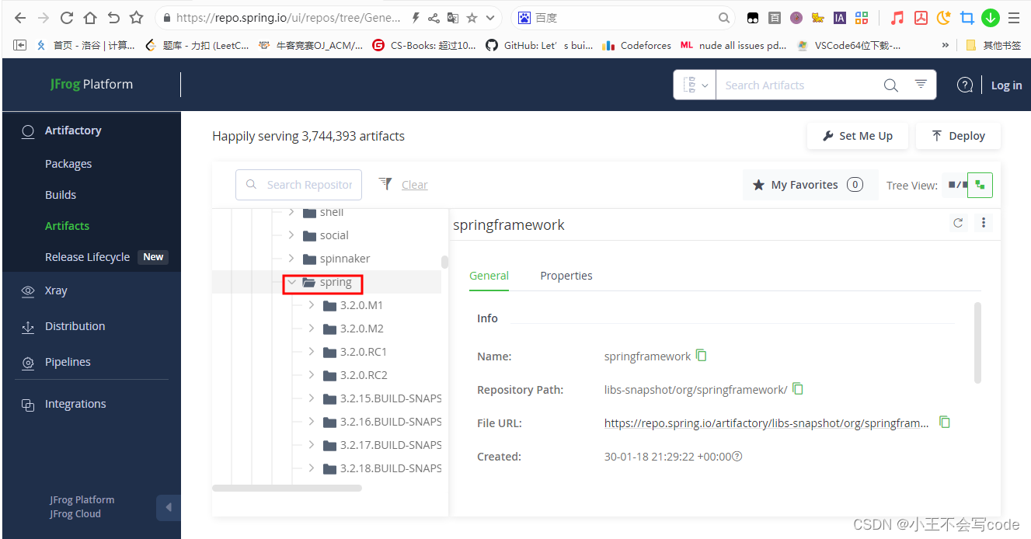The image size is (1031, 539).
Task: Open Builds in sidebar
Action: (x=61, y=195)
